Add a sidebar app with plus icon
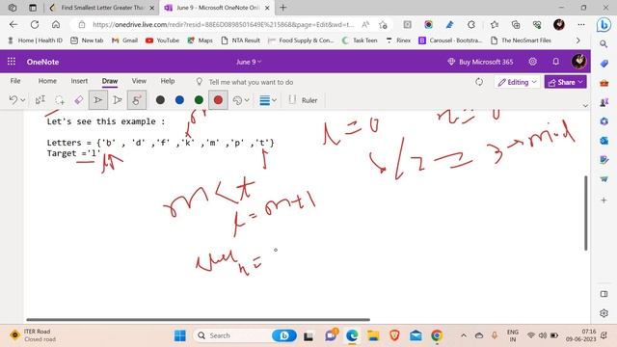This screenshot has width=617, height=347. coord(604,200)
